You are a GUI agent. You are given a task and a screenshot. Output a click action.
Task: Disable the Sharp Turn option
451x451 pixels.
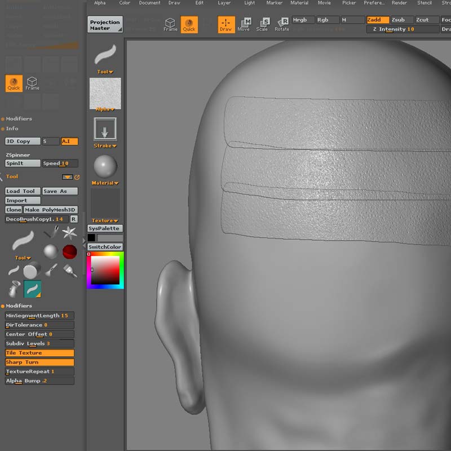[x=39, y=362]
